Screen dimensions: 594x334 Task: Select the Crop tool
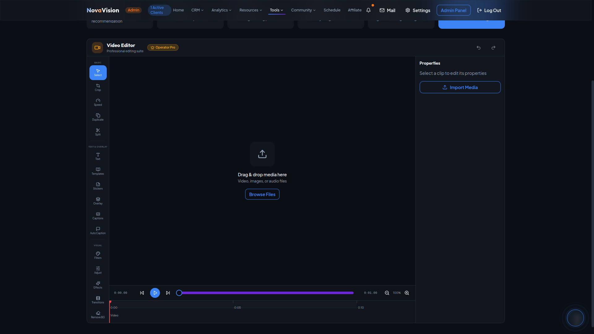click(98, 88)
